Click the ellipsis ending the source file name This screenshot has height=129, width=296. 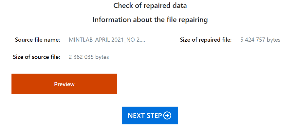pyautogui.click(x=143, y=41)
